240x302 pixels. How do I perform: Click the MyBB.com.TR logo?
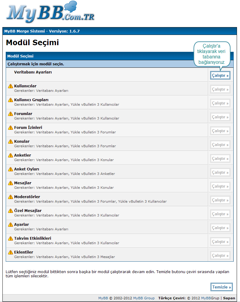pyautogui.click(x=51, y=12)
